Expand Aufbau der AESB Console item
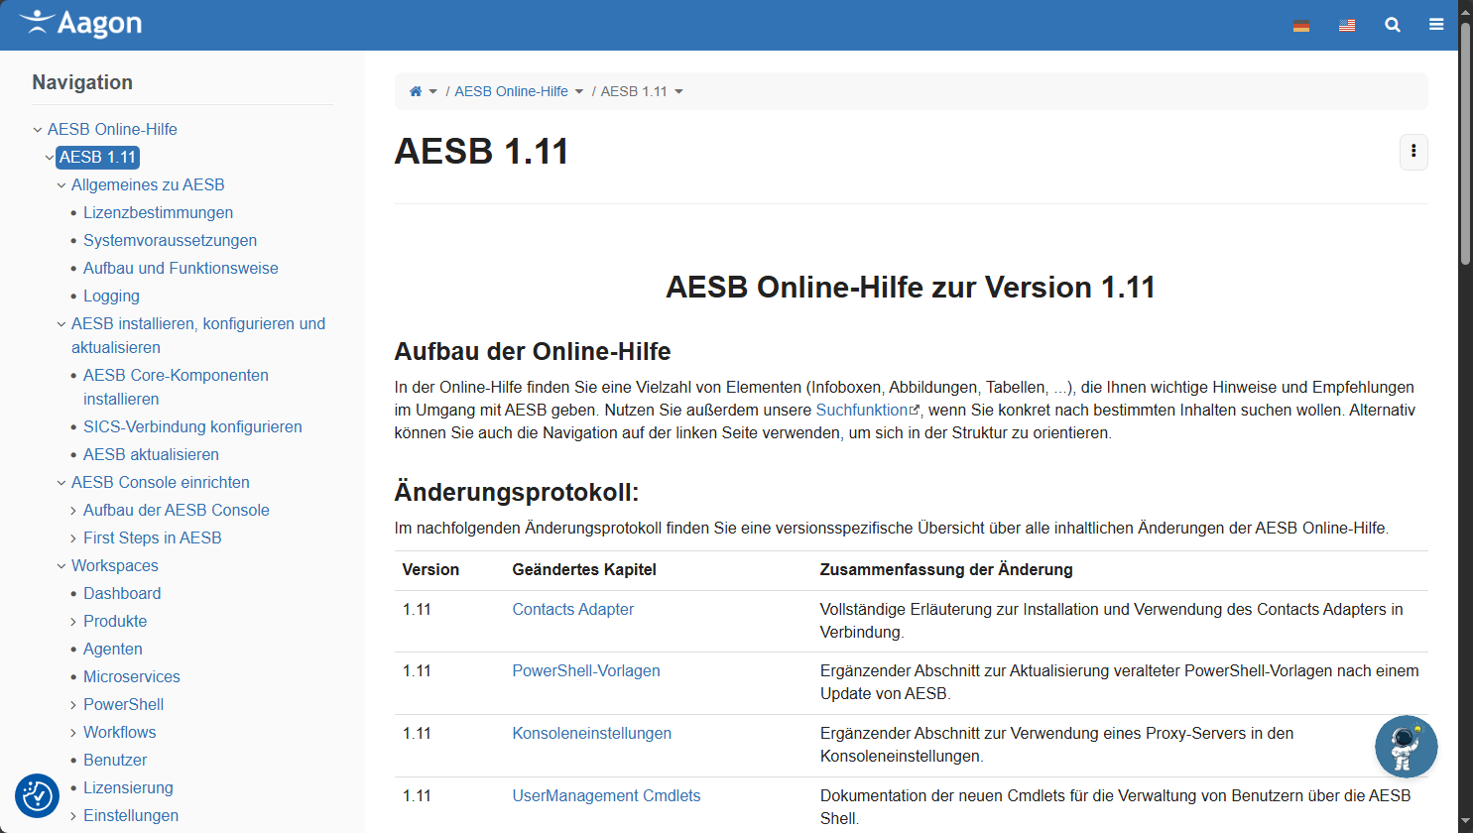 (x=73, y=511)
